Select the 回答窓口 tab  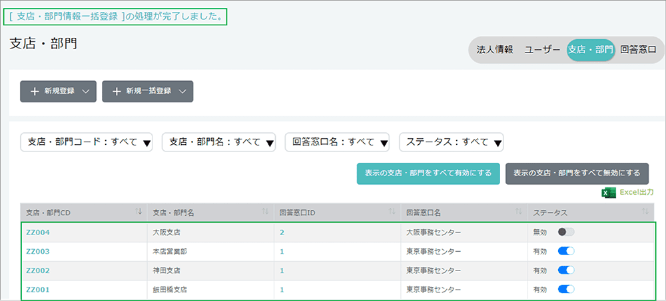coord(637,50)
